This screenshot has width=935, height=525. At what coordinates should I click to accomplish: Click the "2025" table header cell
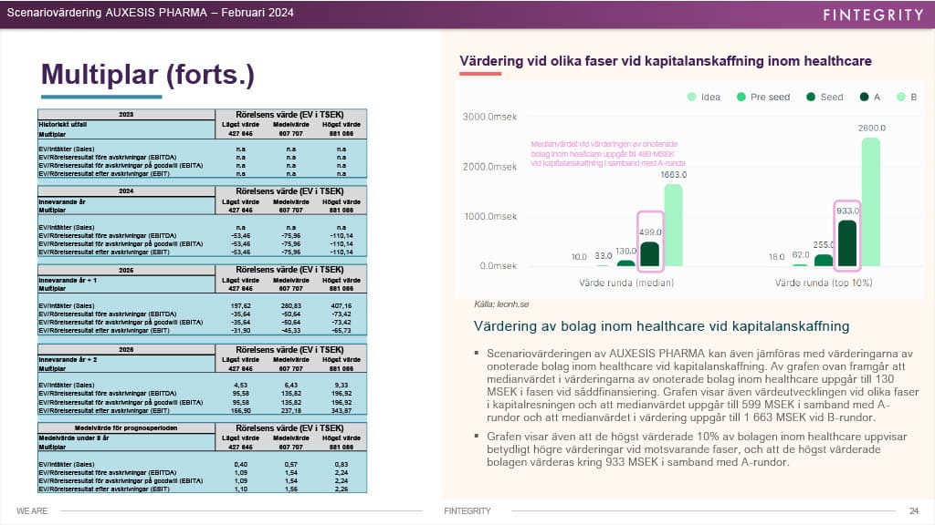(126, 270)
